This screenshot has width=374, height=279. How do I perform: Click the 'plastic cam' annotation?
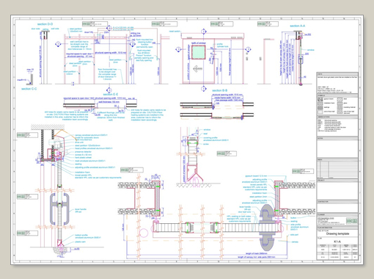(x=80, y=242)
